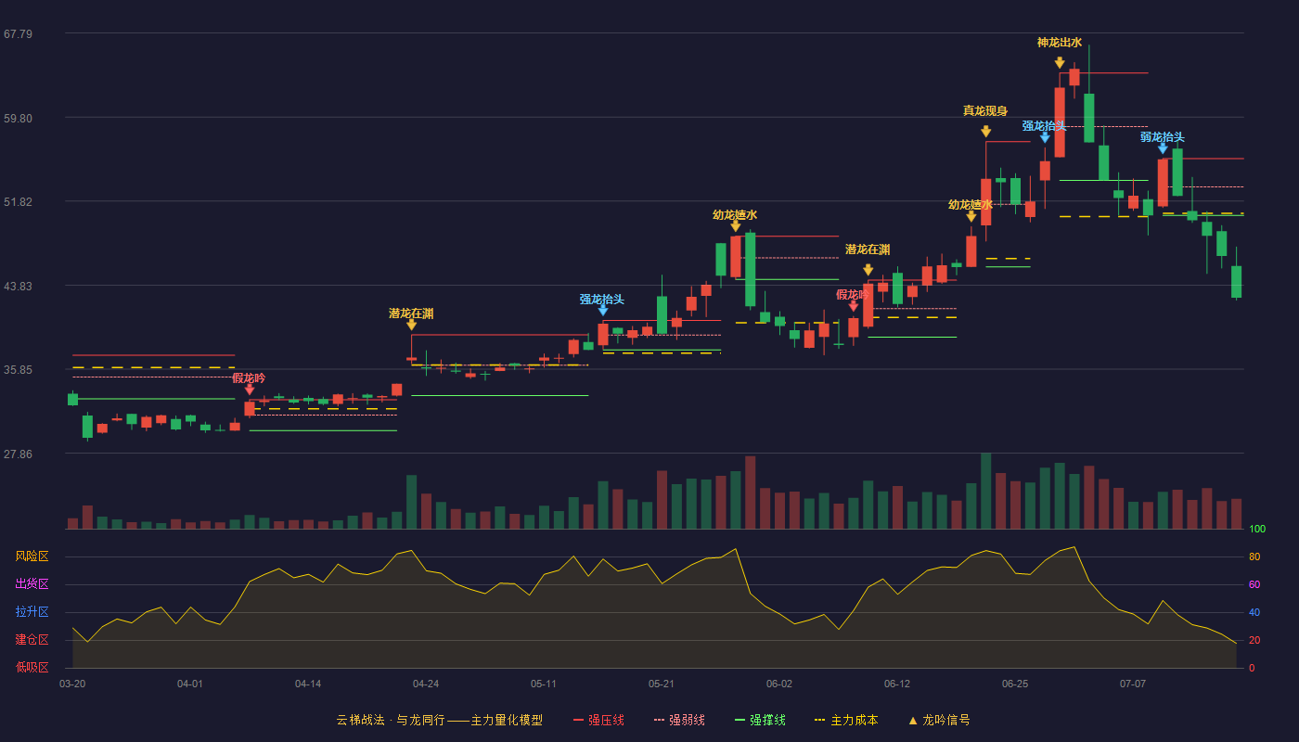
Task: Click the 03-20 date label
Action: (72, 684)
